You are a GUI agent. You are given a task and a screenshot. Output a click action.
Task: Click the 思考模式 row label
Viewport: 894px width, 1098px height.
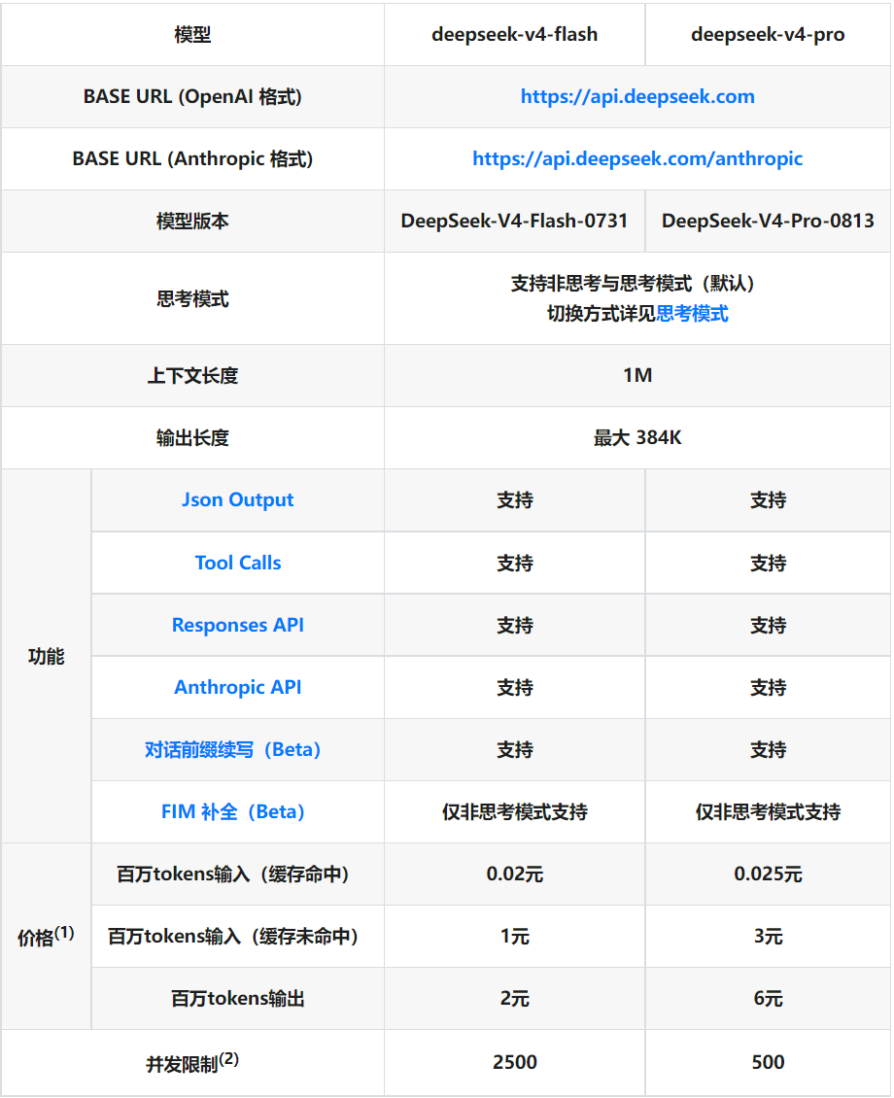click(x=192, y=299)
